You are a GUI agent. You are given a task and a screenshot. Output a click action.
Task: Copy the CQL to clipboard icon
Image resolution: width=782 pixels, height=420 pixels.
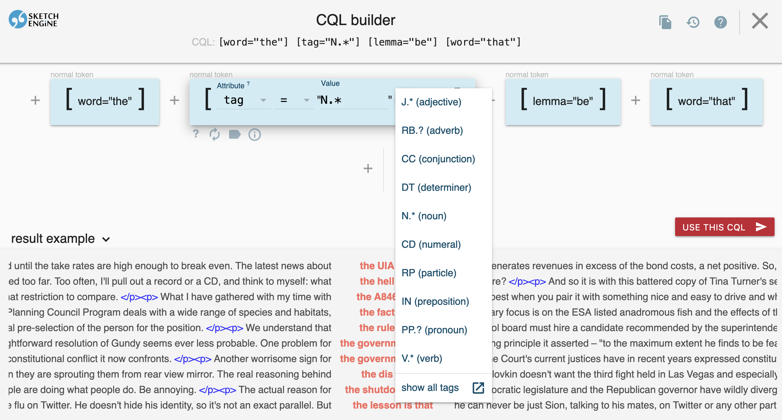click(x=665, y=22)
